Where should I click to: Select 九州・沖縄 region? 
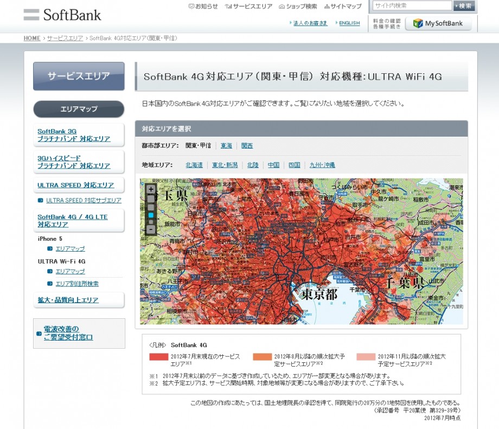tap(322, 165)
